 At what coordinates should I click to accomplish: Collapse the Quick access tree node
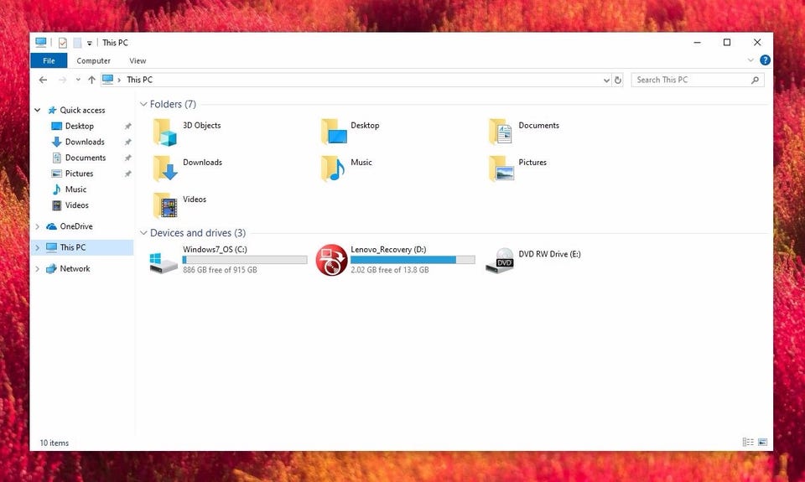(x=38, y=110)
